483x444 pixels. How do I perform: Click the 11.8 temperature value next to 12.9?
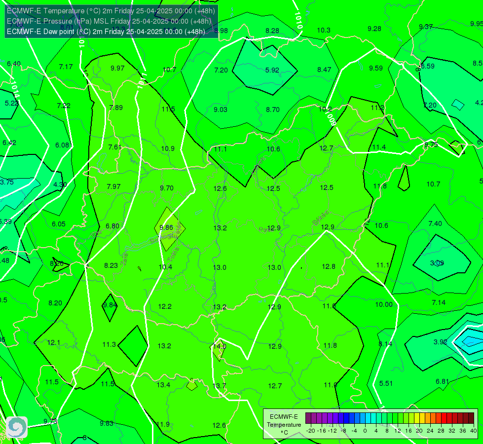click(330, 345)
